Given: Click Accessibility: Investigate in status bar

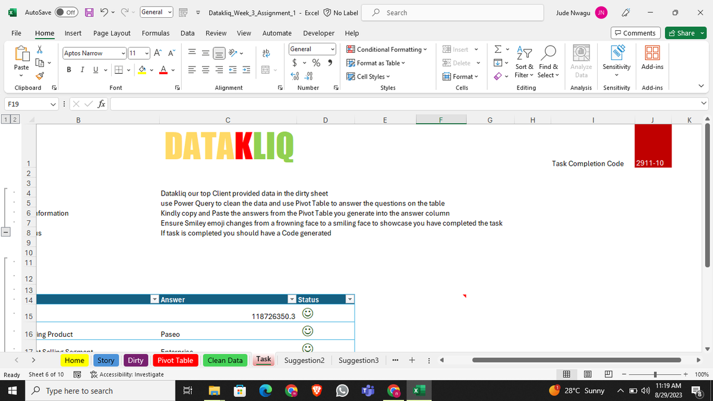Looking at the screenshot, I should (x=127, y=374).
